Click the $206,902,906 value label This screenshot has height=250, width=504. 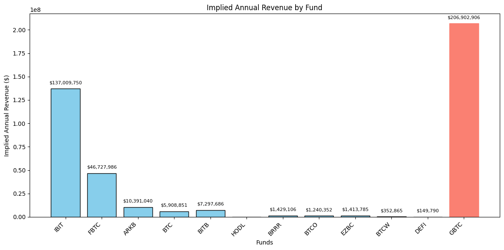pos(464,18)
